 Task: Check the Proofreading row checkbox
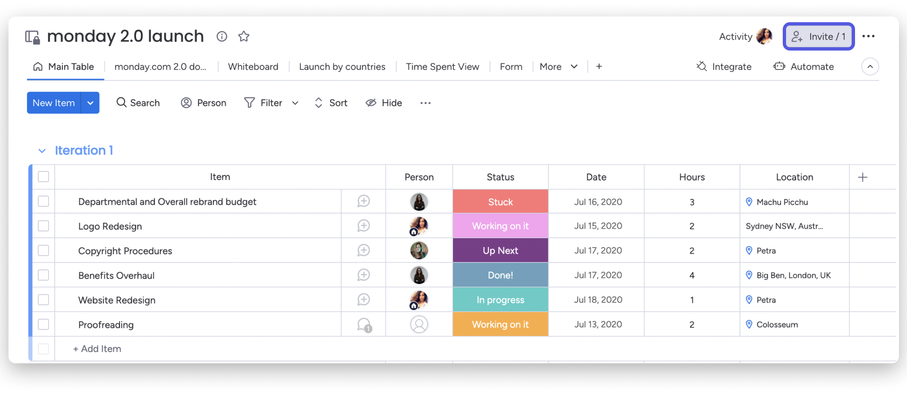(x=43, y=324)
